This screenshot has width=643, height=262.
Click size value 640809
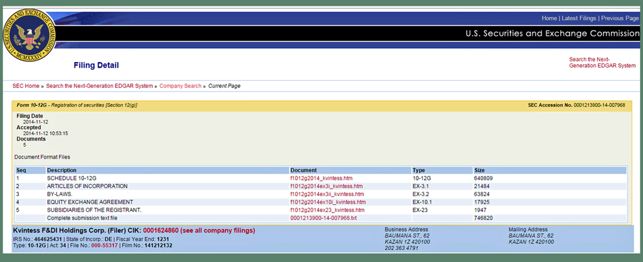[x=482, y=178]
